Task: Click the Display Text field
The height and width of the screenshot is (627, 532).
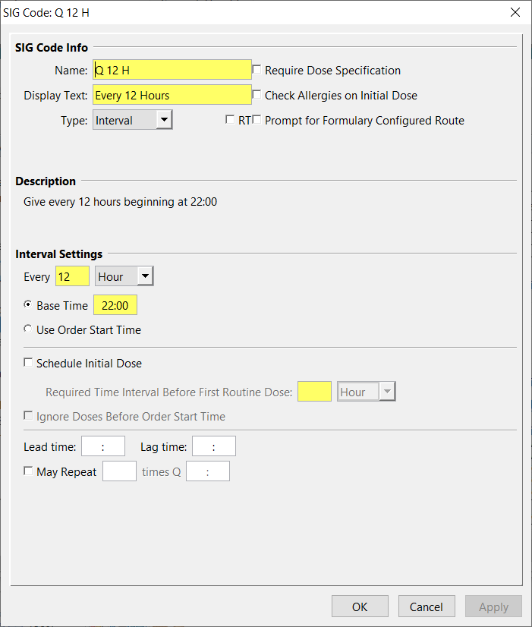Action: [x=172, y=95]
